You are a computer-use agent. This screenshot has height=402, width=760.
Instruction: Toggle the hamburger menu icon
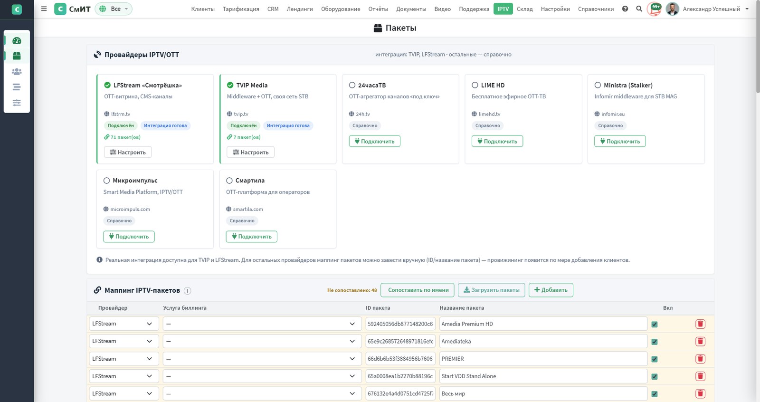click(x=44, y=9)
